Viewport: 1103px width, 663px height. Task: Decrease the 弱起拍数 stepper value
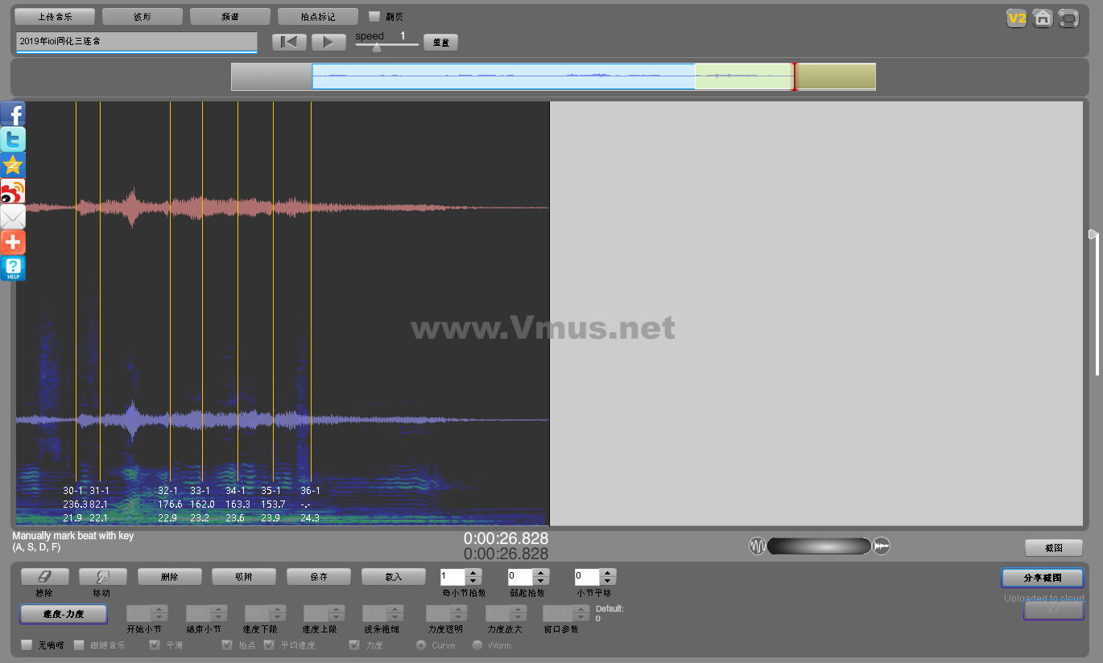(541, 581)
